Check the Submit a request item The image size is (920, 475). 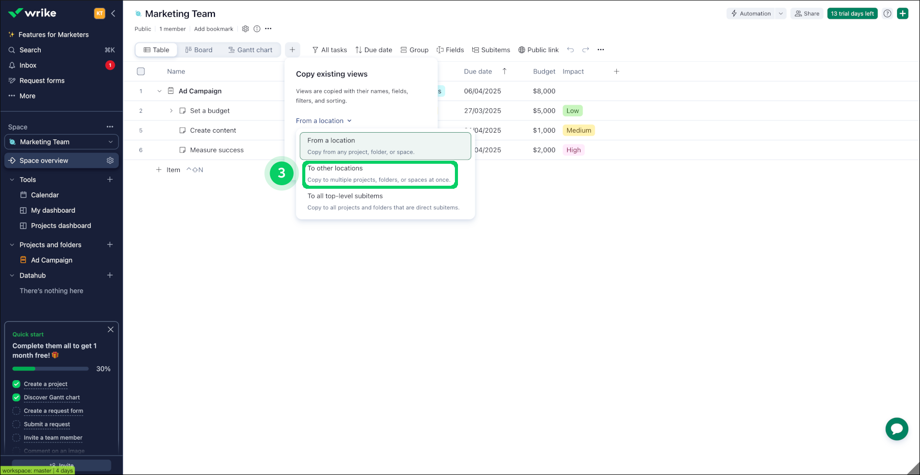(x=16, y=424)
